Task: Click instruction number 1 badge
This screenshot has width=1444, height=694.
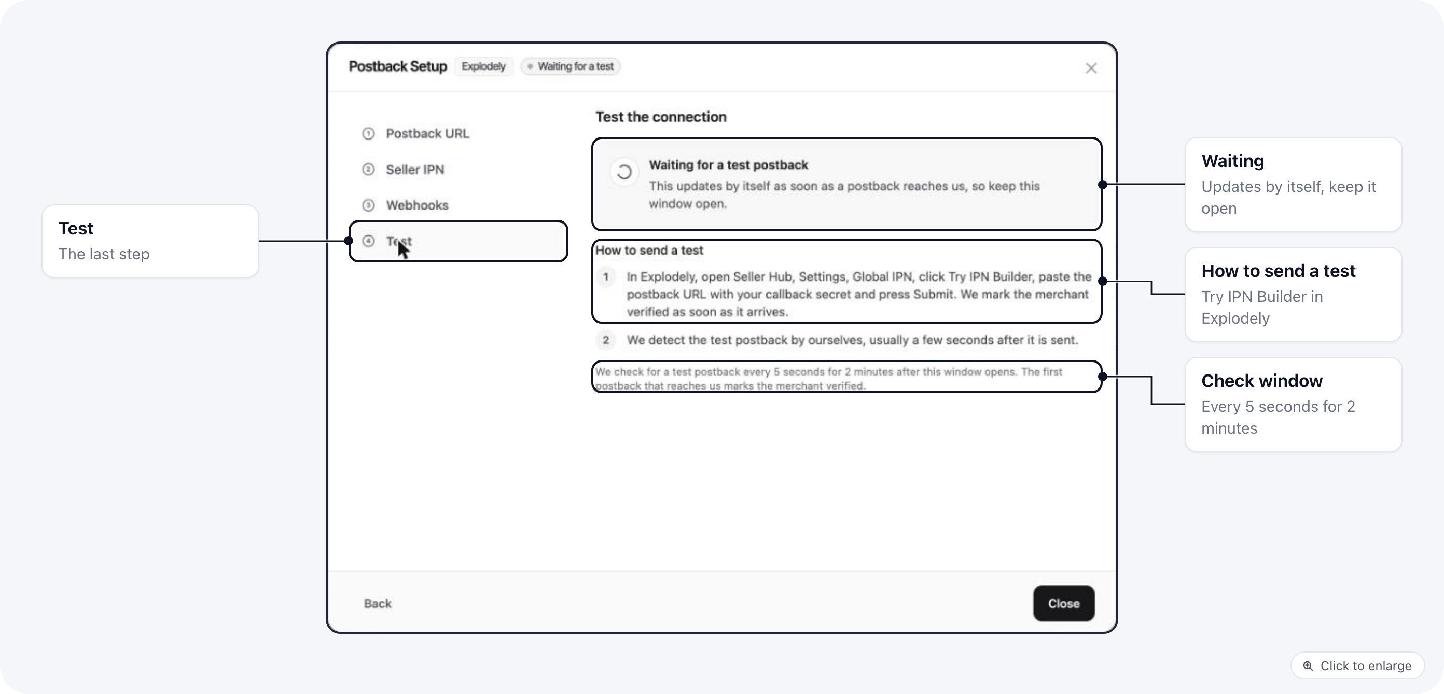Action: 605,276
